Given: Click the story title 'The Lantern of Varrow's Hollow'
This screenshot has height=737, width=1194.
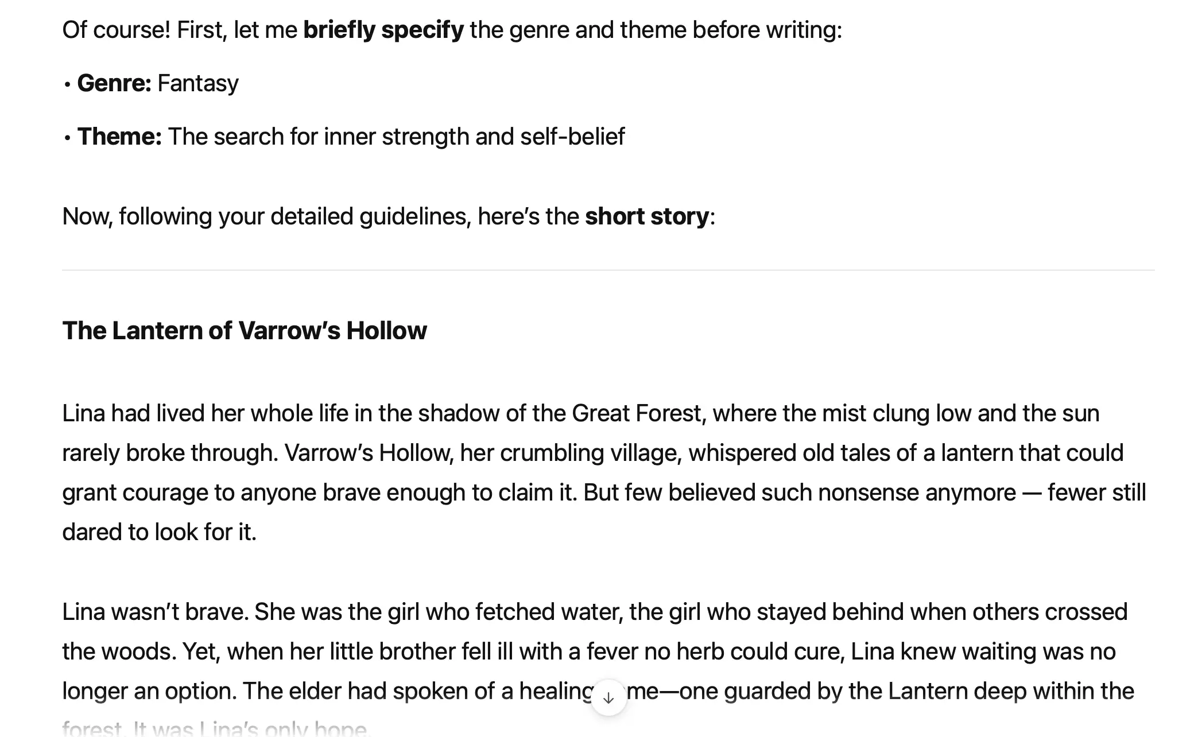Looking at the screenshot, I should point(245,331).
